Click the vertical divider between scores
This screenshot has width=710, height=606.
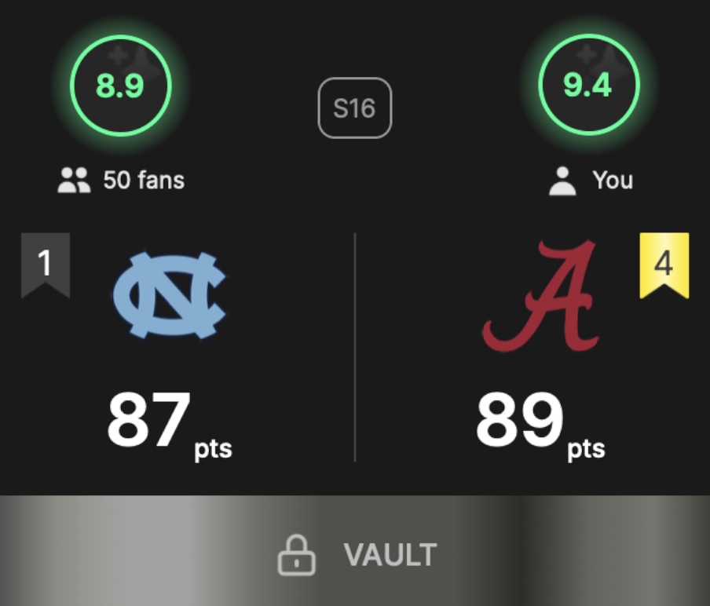pyautogui.click(x=354, y=347)
